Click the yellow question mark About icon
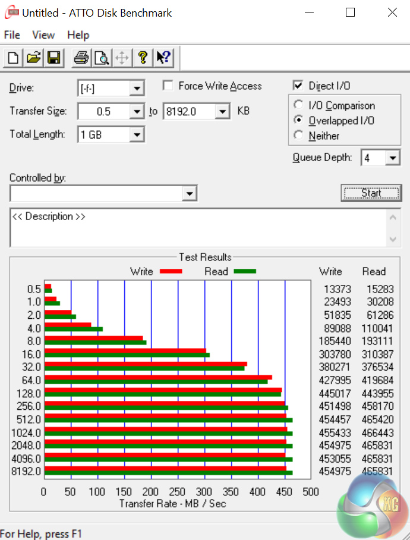The height and width of the screenshot is (540, 410). coord(143,58)
